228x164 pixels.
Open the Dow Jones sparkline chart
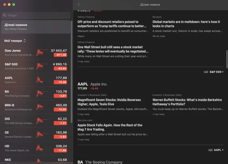coord(42,52)
